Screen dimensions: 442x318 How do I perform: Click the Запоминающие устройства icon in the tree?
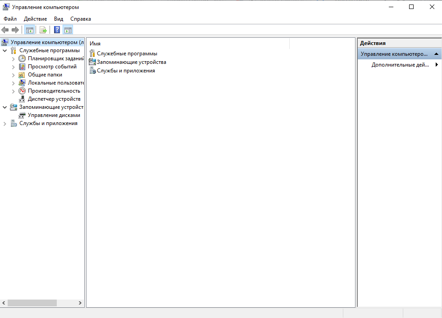(x=13, y=107)
